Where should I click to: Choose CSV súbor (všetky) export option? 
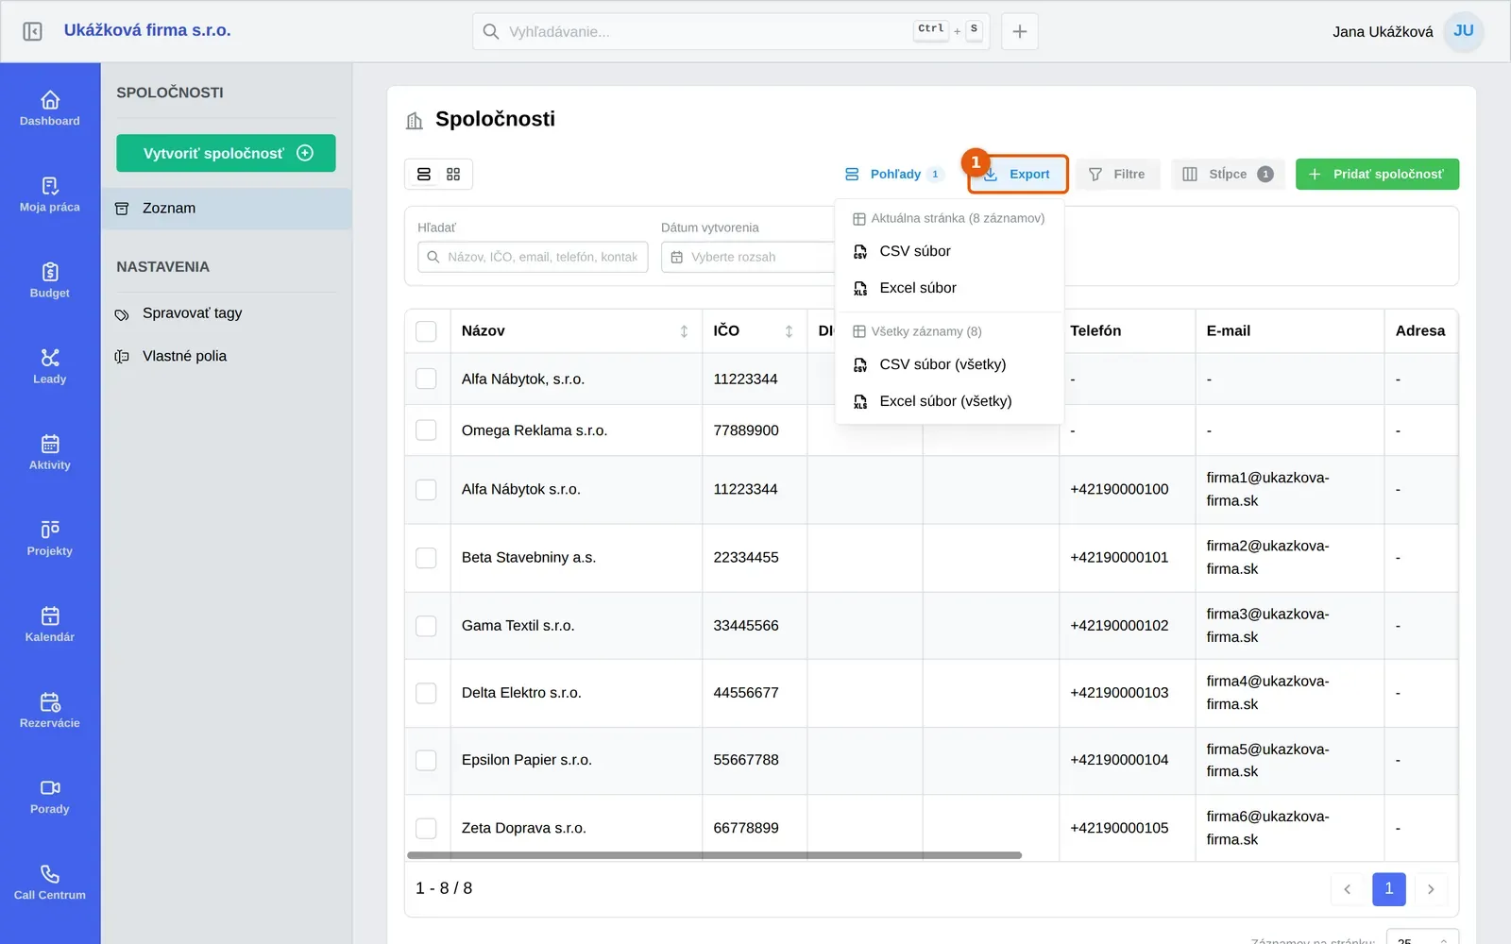(x=950, y=364)
